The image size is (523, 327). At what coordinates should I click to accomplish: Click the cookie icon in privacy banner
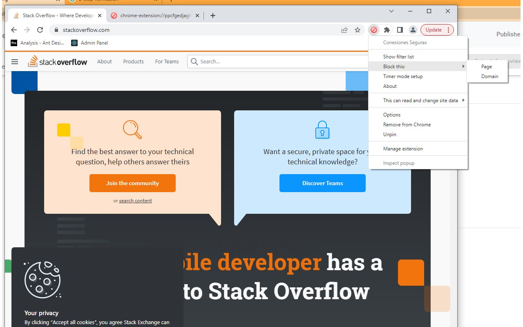click(42, 280)
